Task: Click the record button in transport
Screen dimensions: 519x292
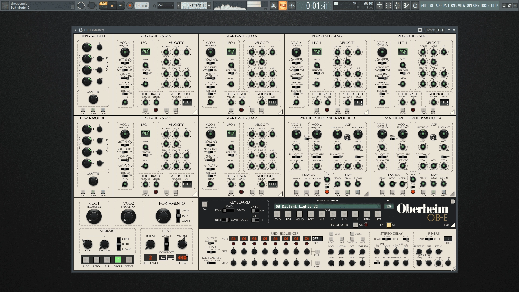Action: [130, 6]
